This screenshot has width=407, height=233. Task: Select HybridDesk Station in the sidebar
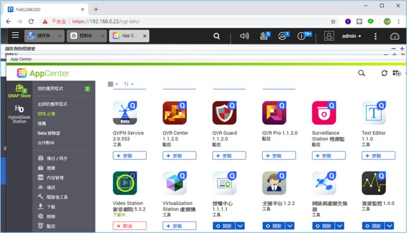tap(19, 114)
